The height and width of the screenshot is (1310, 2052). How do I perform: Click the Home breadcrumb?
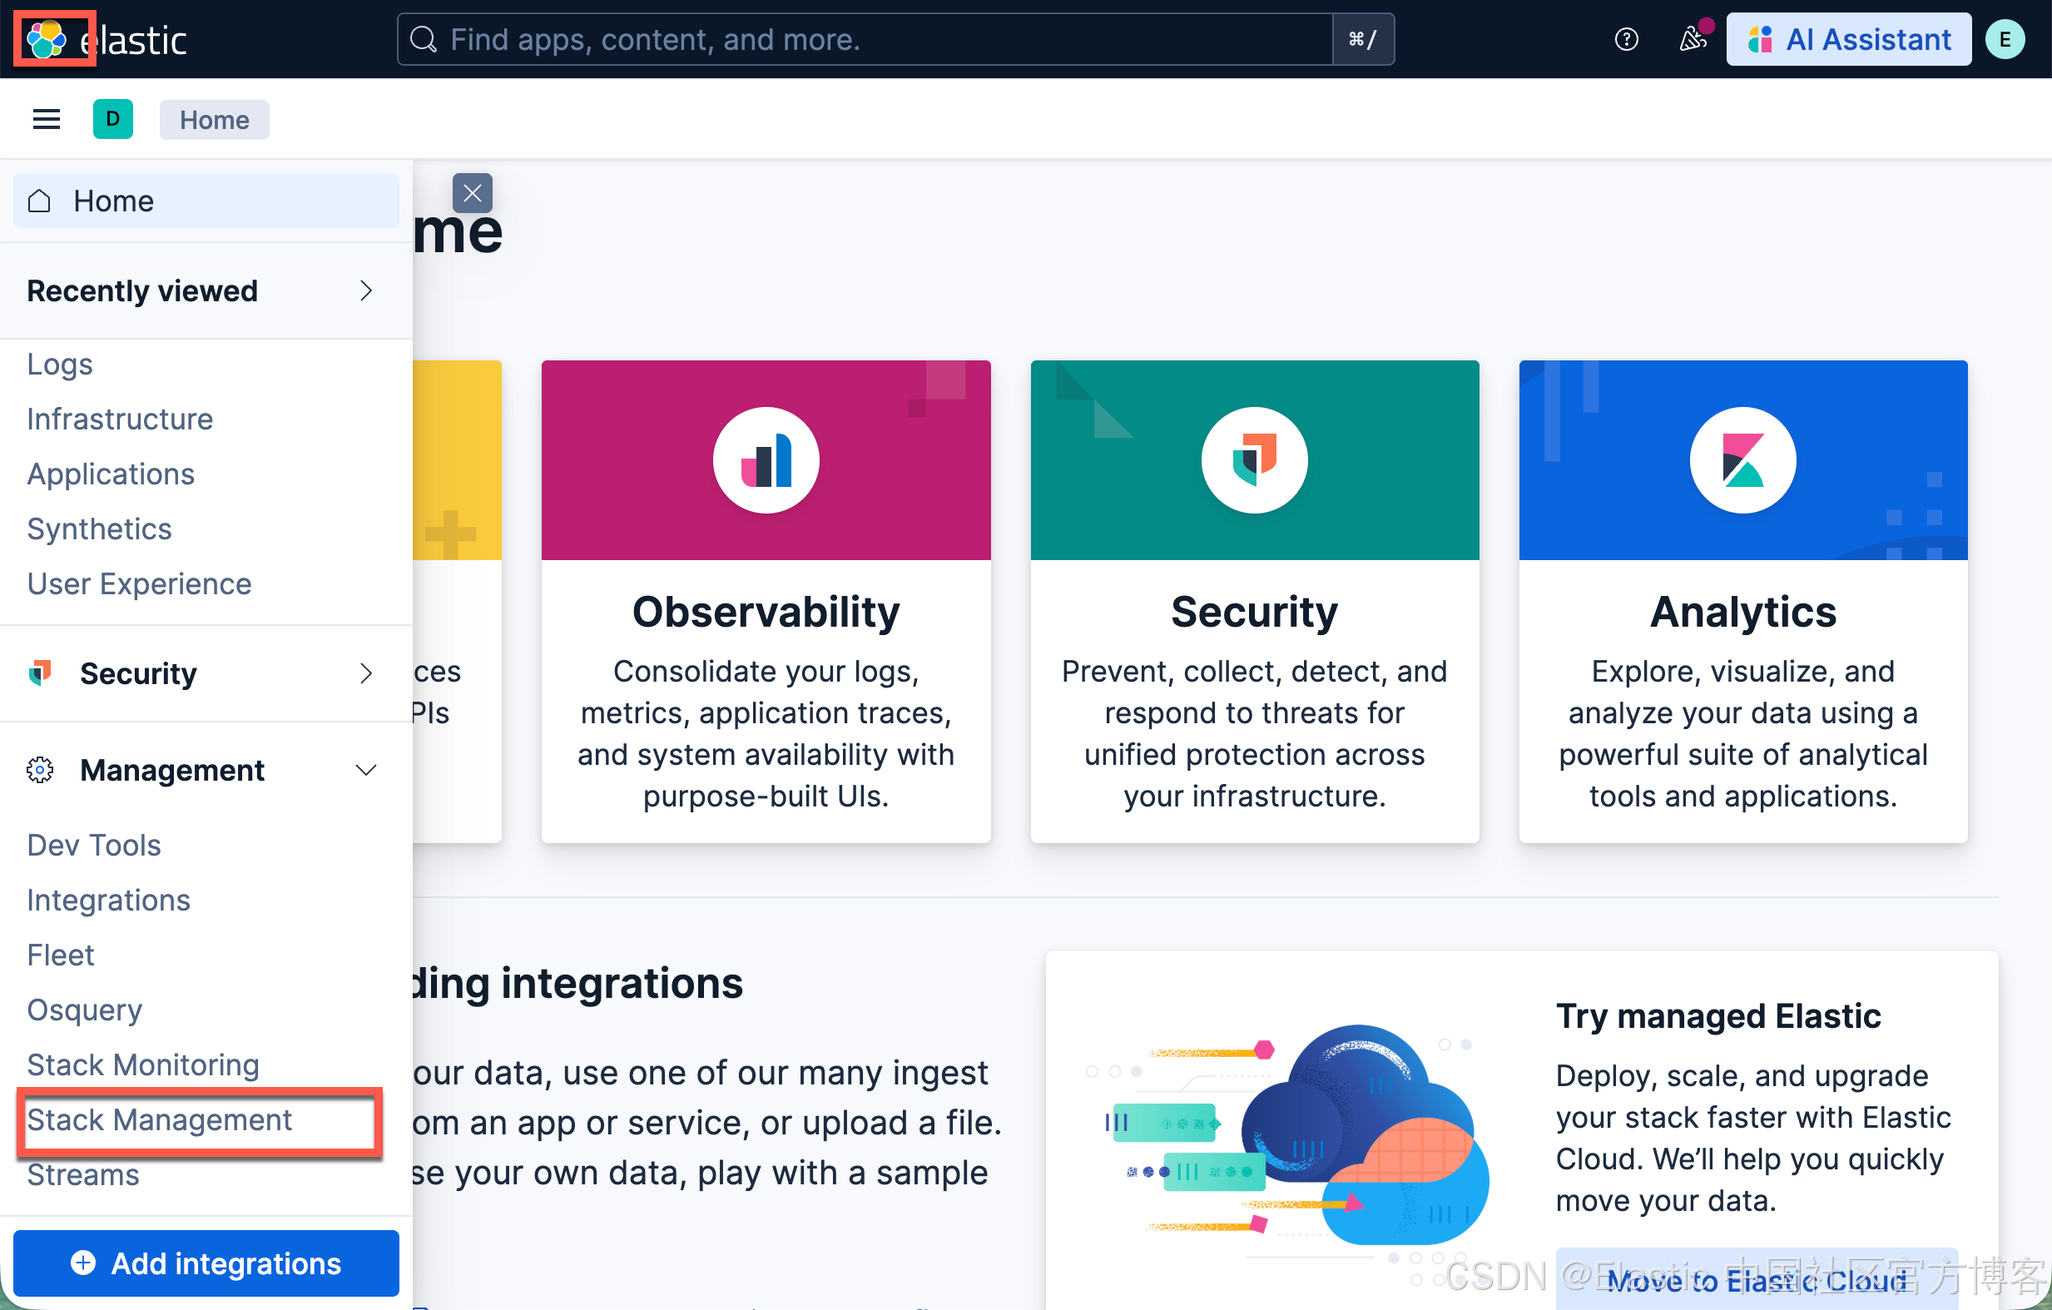pyautogui.click(x=214, y=119)
